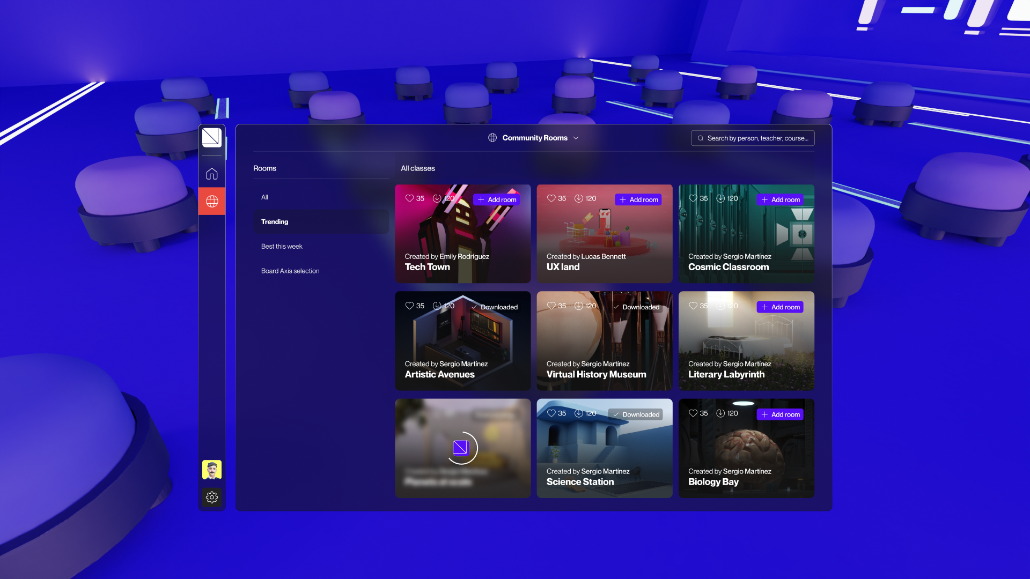Expand the Community Rooms dropdown
Screen dimensions: 1030x579
pyautogui.click(x=577, y=138)
